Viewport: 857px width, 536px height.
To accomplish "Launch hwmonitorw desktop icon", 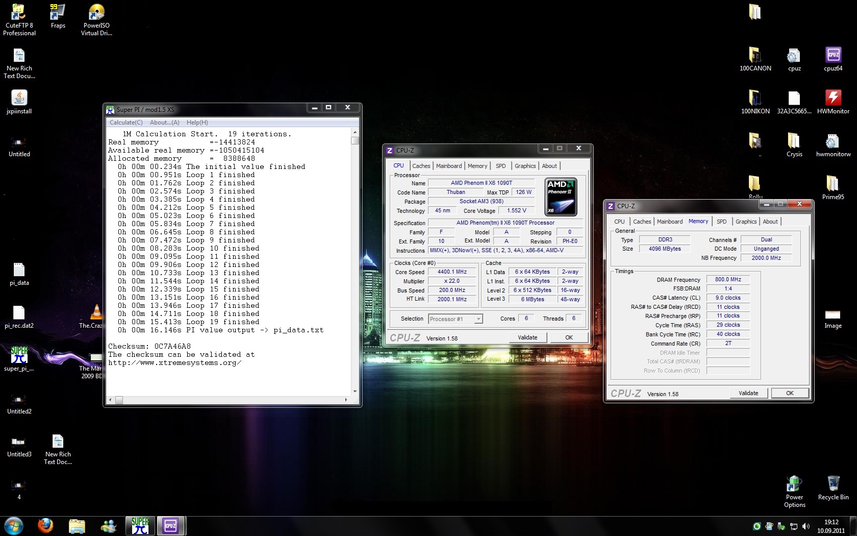I will 833,145.
